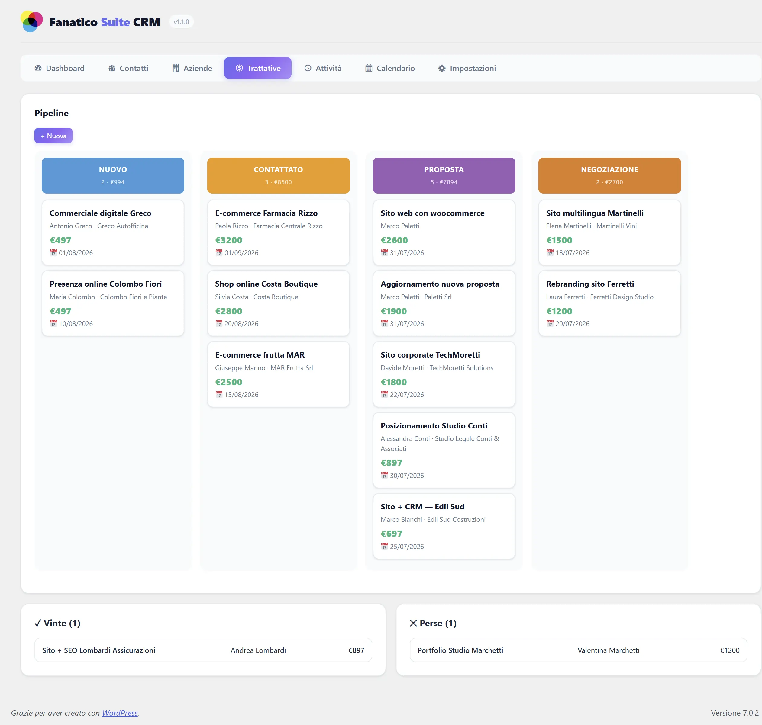762x725 pixels.
Task: Open Sito web con woocommerce card
Action: (444, 232)
